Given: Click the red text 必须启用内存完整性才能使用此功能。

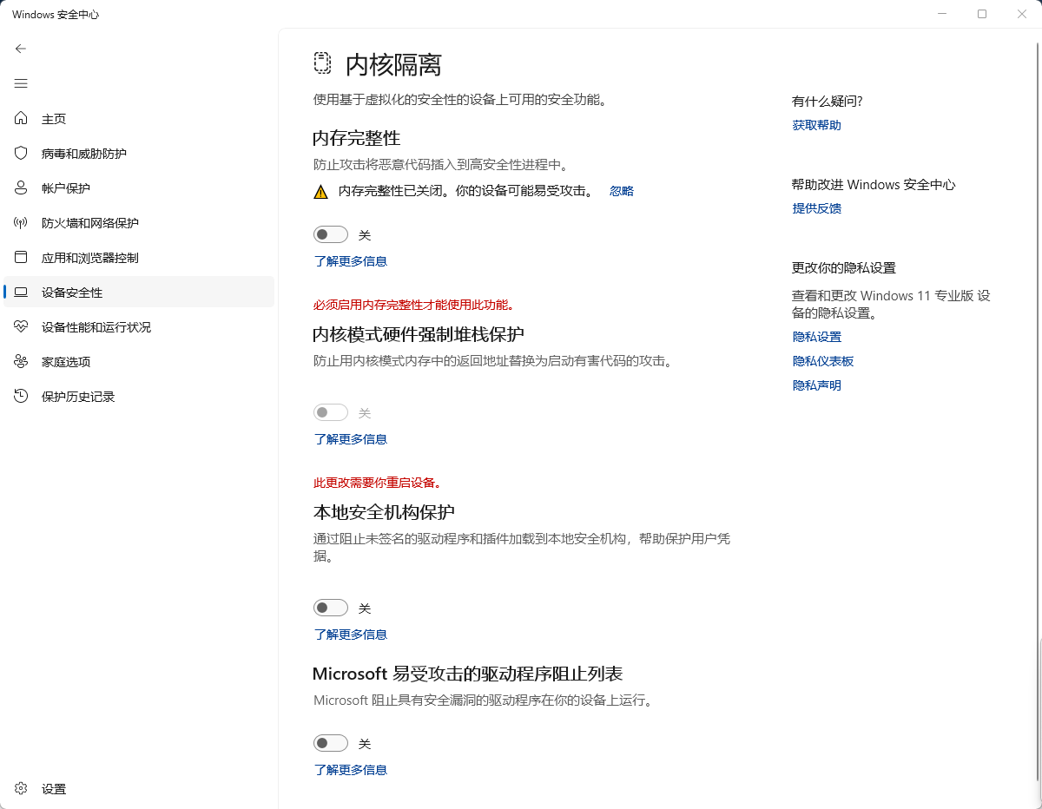Looking at the screenshot, I should pos(414,305).
